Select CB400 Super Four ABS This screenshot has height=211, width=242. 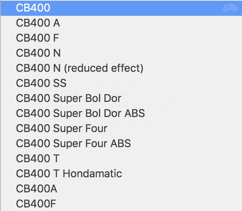pos(73,144)
